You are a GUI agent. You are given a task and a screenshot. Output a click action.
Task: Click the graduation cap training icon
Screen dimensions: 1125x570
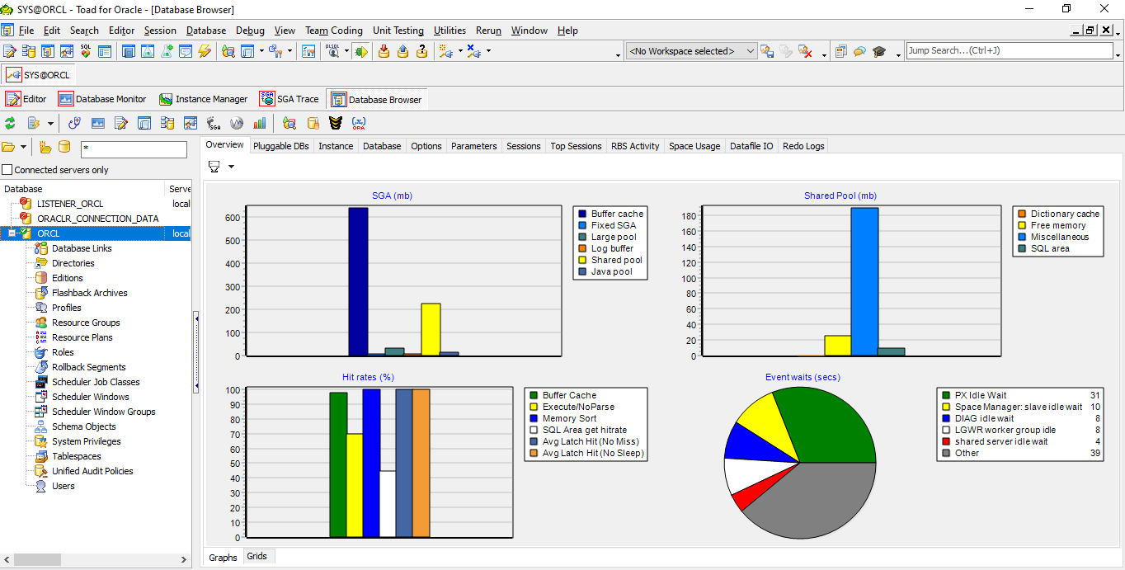(x=879, y=51)
